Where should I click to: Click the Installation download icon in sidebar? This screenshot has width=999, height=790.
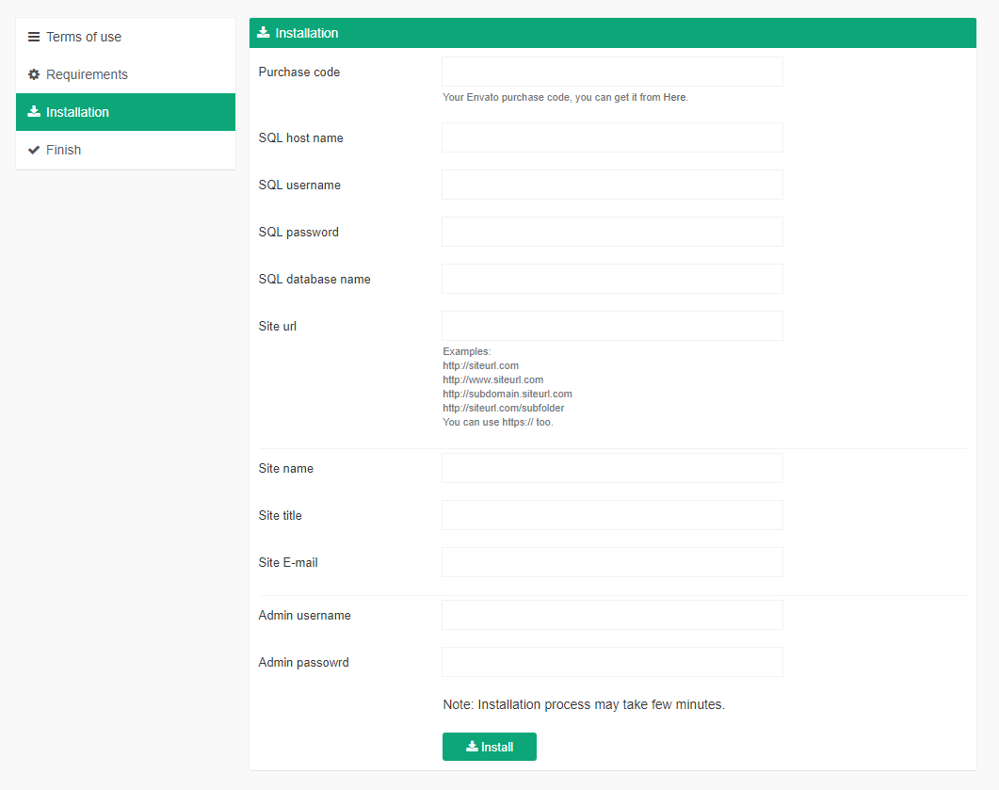(x=34, y=111)
